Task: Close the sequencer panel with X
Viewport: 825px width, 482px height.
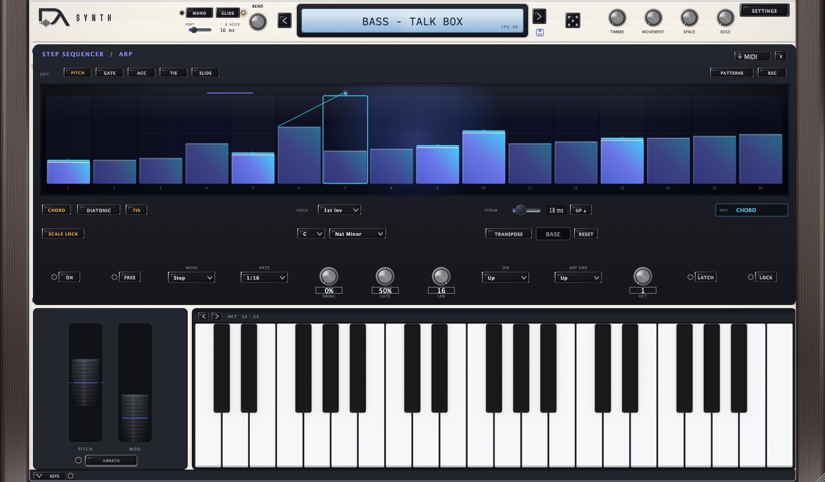Action: (x=781, y=56)
